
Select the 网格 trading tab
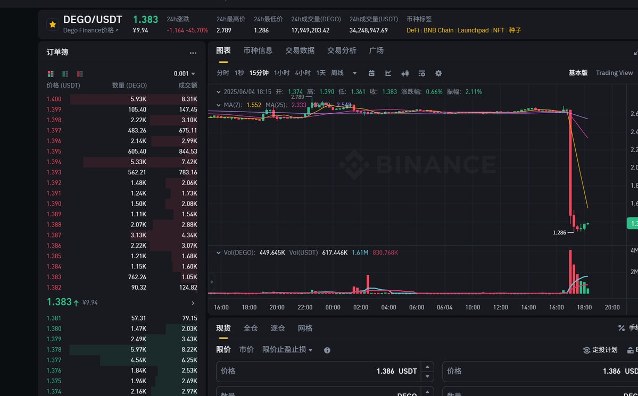point(305,328)
